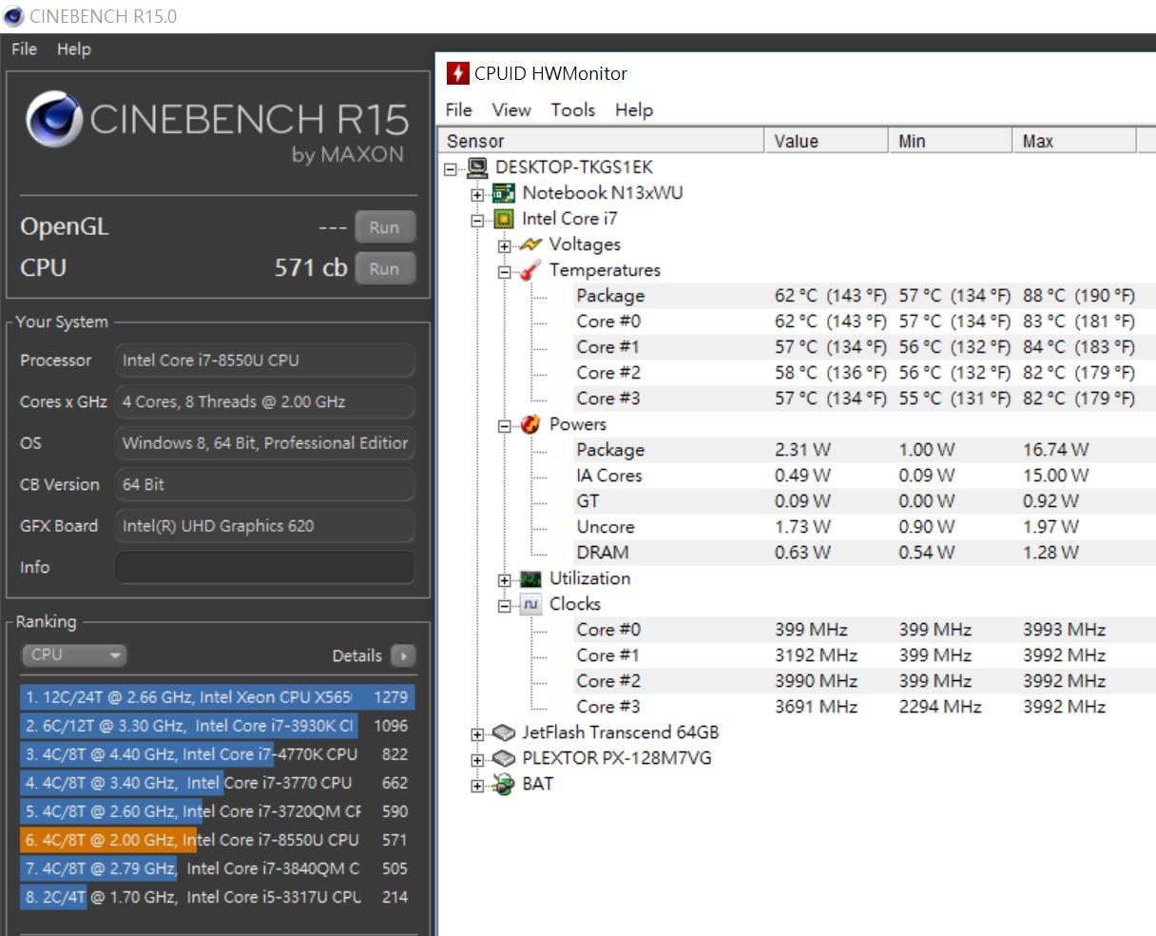The image size is (1156, 936).
Task: Click the BAT battery icon
Action: tap(504, 785)
